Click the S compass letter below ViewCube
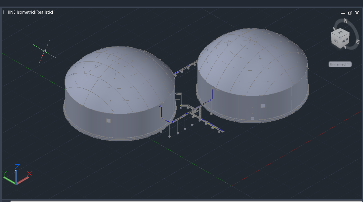The width and height of the screenshot is (363, 202). click(345, 47)
